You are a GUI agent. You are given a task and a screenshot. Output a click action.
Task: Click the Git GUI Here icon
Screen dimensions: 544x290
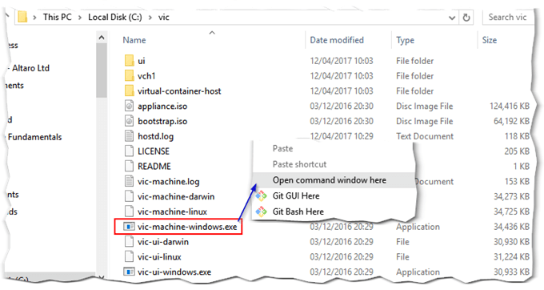coord(262,196)
